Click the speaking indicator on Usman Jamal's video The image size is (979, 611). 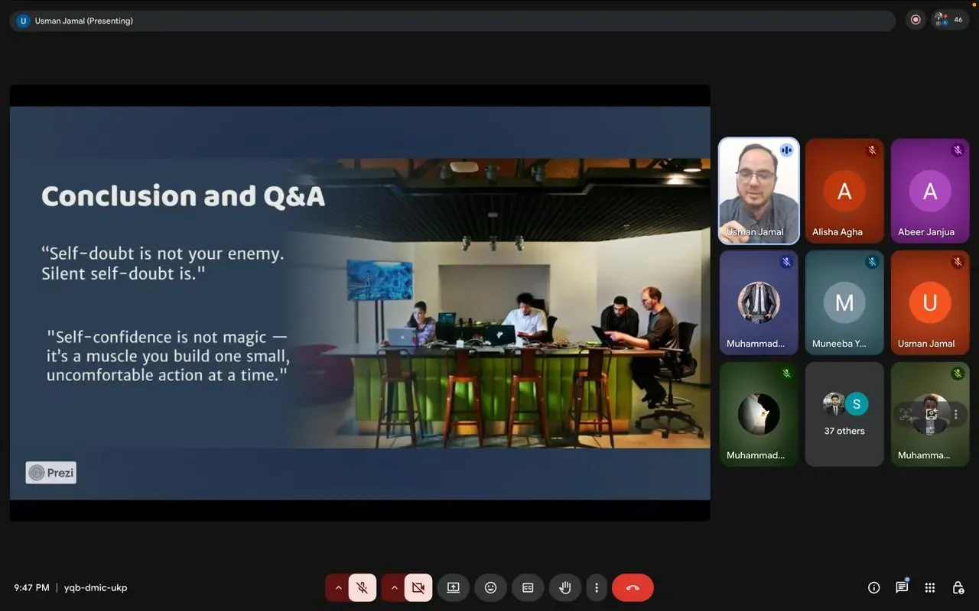tap(786, 150)
